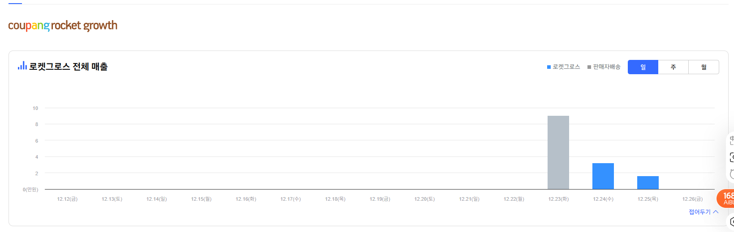Click the orange 168 AiBU badge
This screenshot has width=734, height=232.
click(727, 198)
